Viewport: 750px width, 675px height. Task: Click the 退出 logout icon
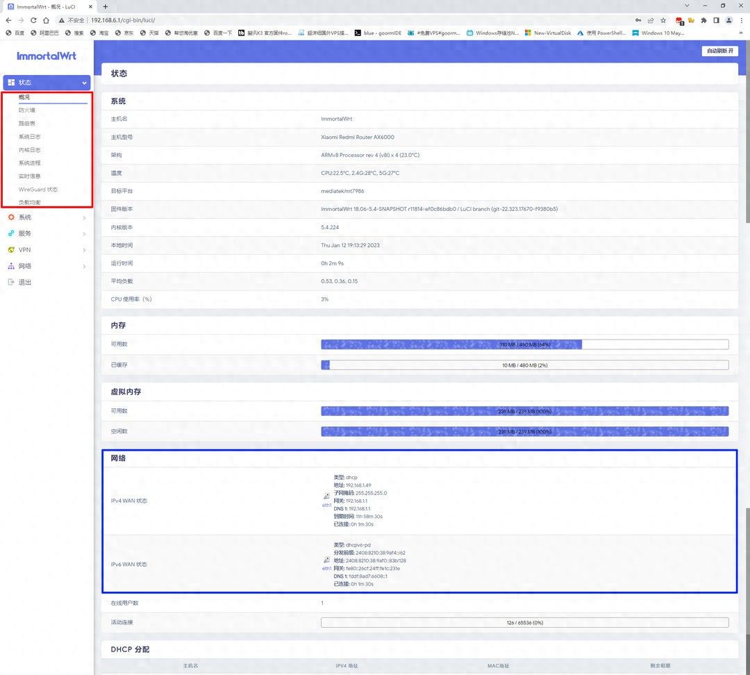[x=11, y=283]
